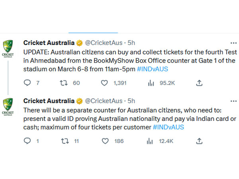Open the first tweet's 5h timestamp

coord(131,43)
